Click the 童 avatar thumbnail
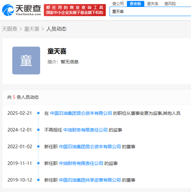This screenshot has height=192, width=191. point(26,61)
